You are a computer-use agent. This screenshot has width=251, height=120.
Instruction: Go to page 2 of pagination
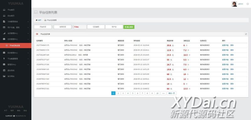118,93
